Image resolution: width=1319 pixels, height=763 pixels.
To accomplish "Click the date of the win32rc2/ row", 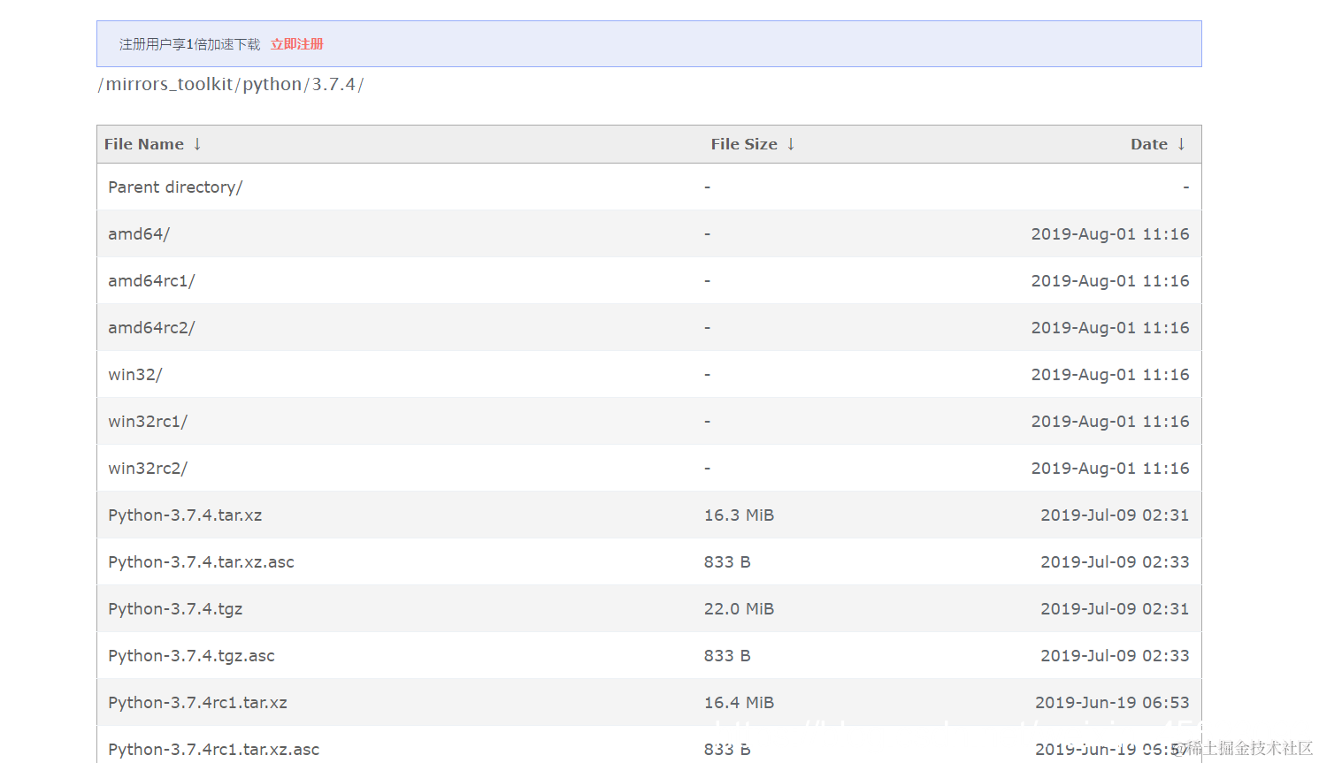I will 1110,469.
